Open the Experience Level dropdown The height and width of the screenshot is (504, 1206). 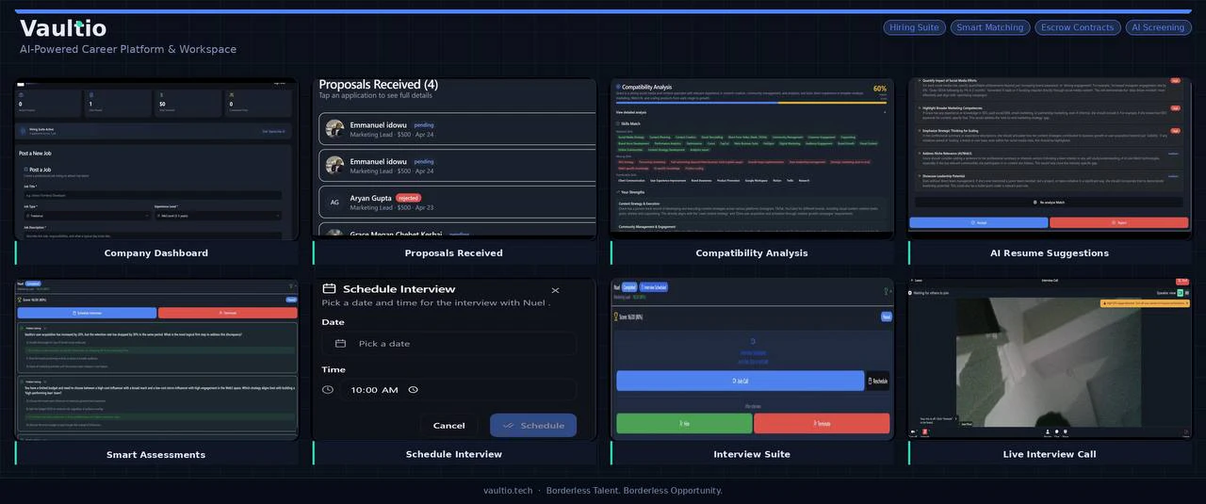point(218,216)
